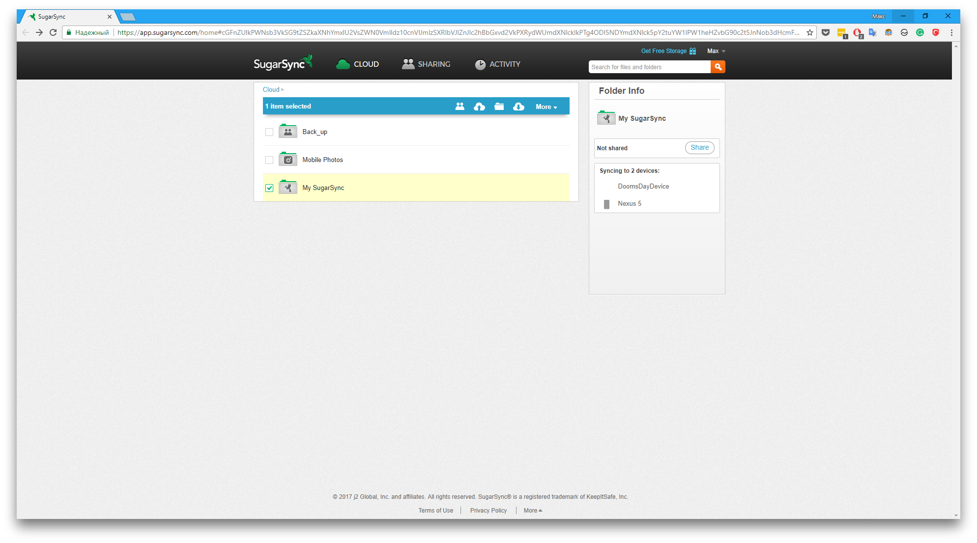Click the red shield extension icon
This screenshot has height=543, width=977.
pyautogui.click(x=936, y=32)
